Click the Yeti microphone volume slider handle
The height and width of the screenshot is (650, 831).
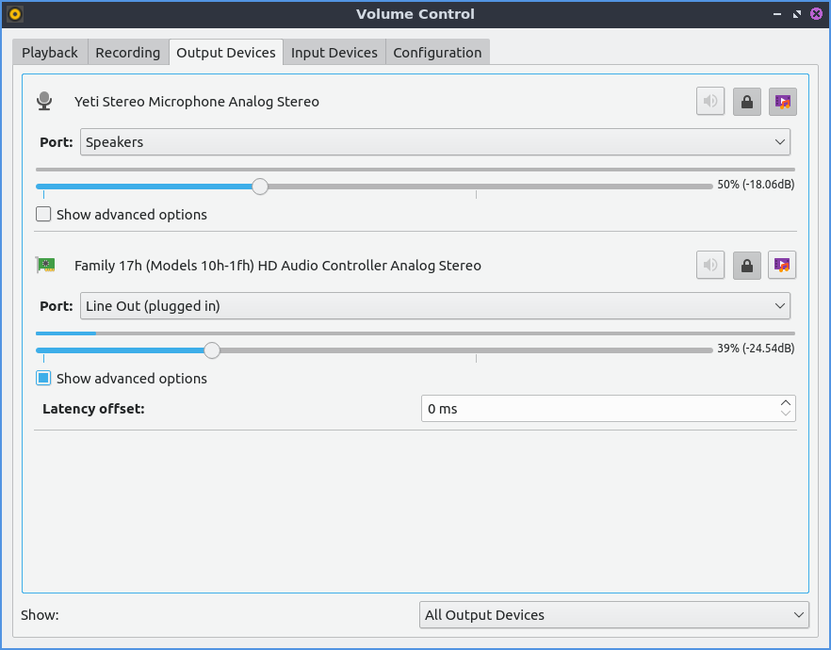pyautogui.click(x=260, y=187)
